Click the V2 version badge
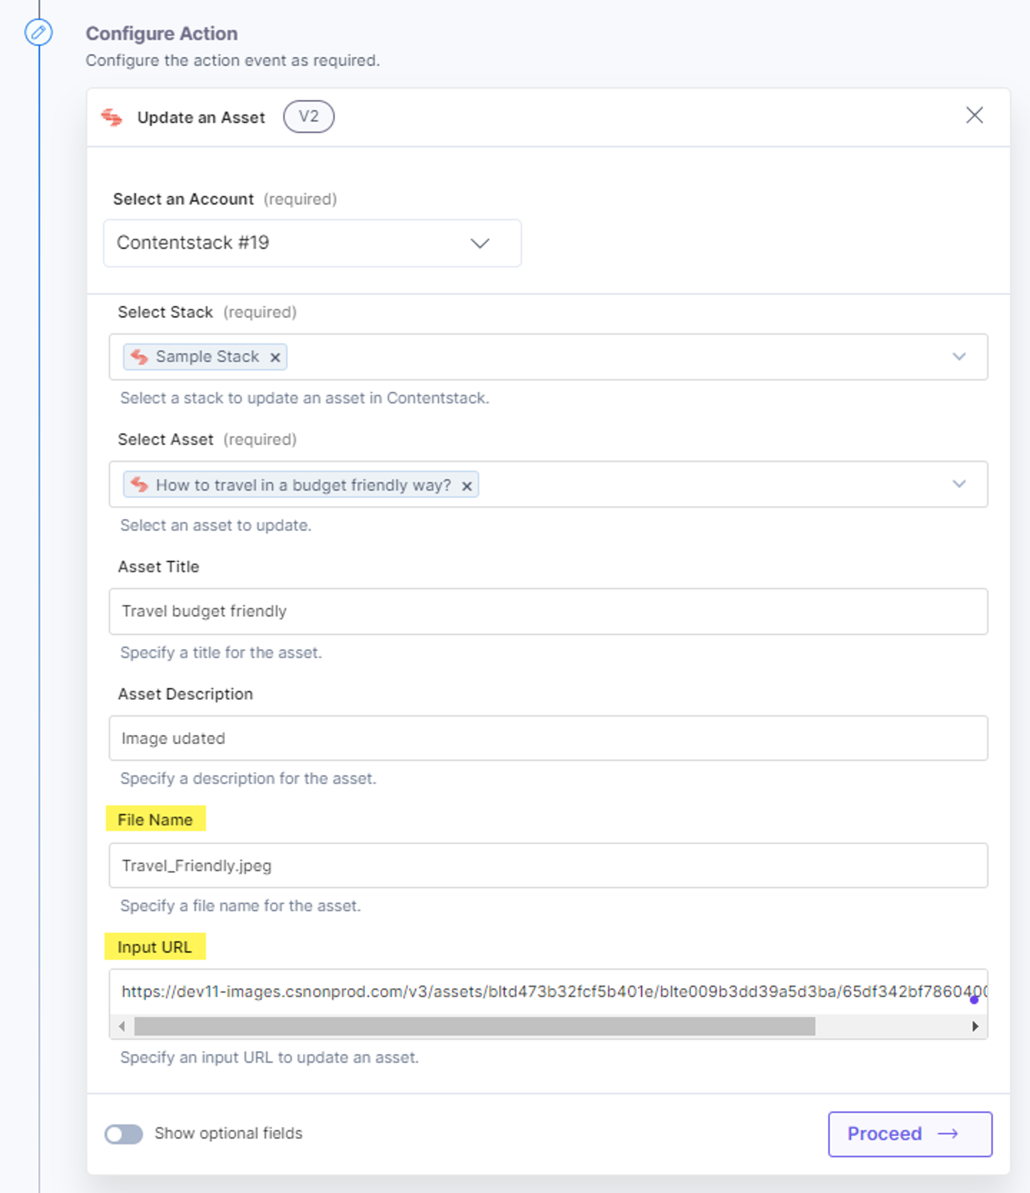This screenshot has width=1030, height=1193. click(x=308, y=117)
